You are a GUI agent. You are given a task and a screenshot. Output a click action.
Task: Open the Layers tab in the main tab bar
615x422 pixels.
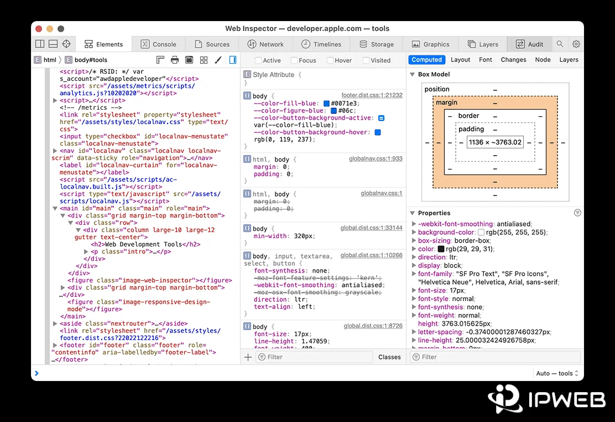(483, 44)
